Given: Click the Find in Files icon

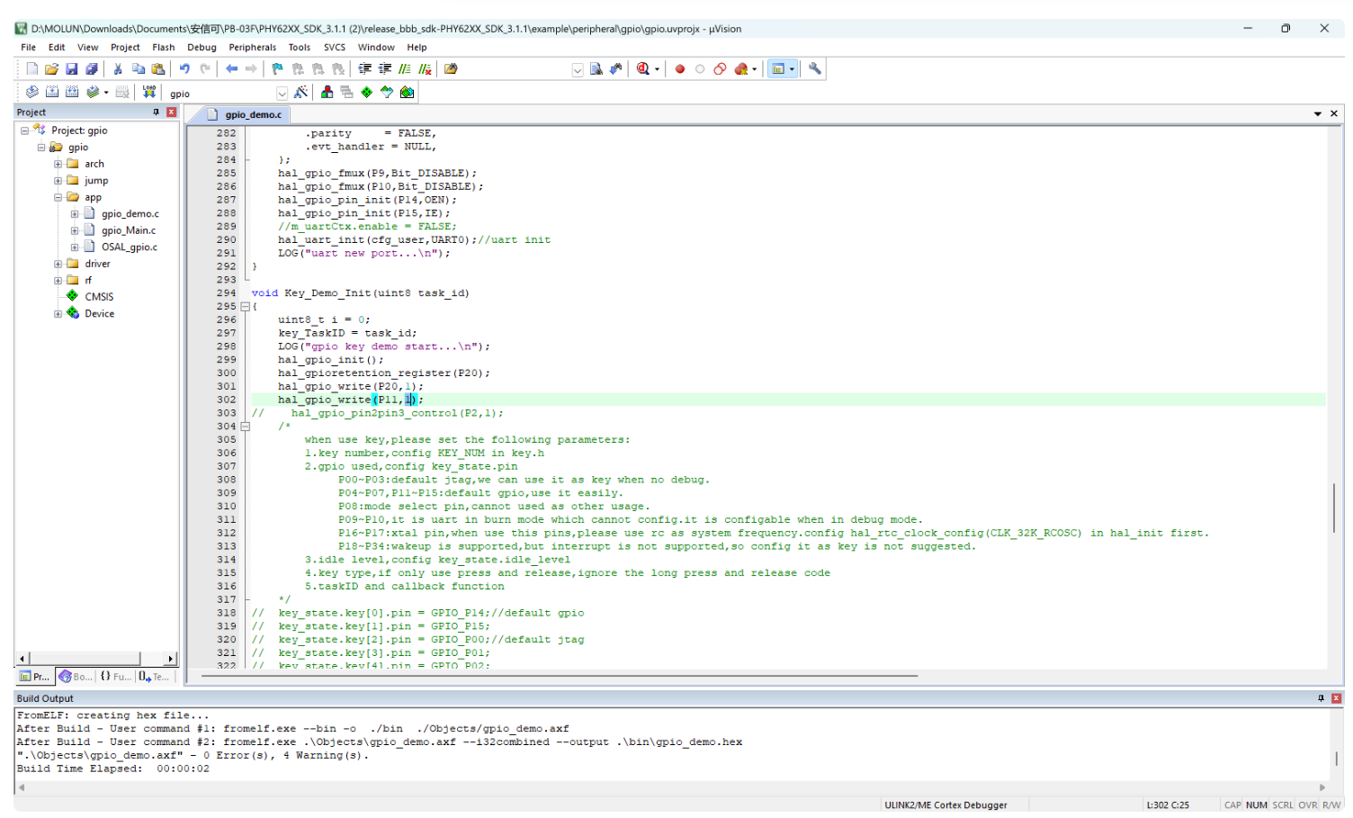Looking at the screenshot, I should coord(451,68).
